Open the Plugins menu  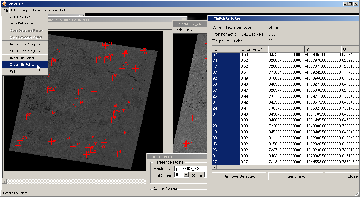point(36,10)
